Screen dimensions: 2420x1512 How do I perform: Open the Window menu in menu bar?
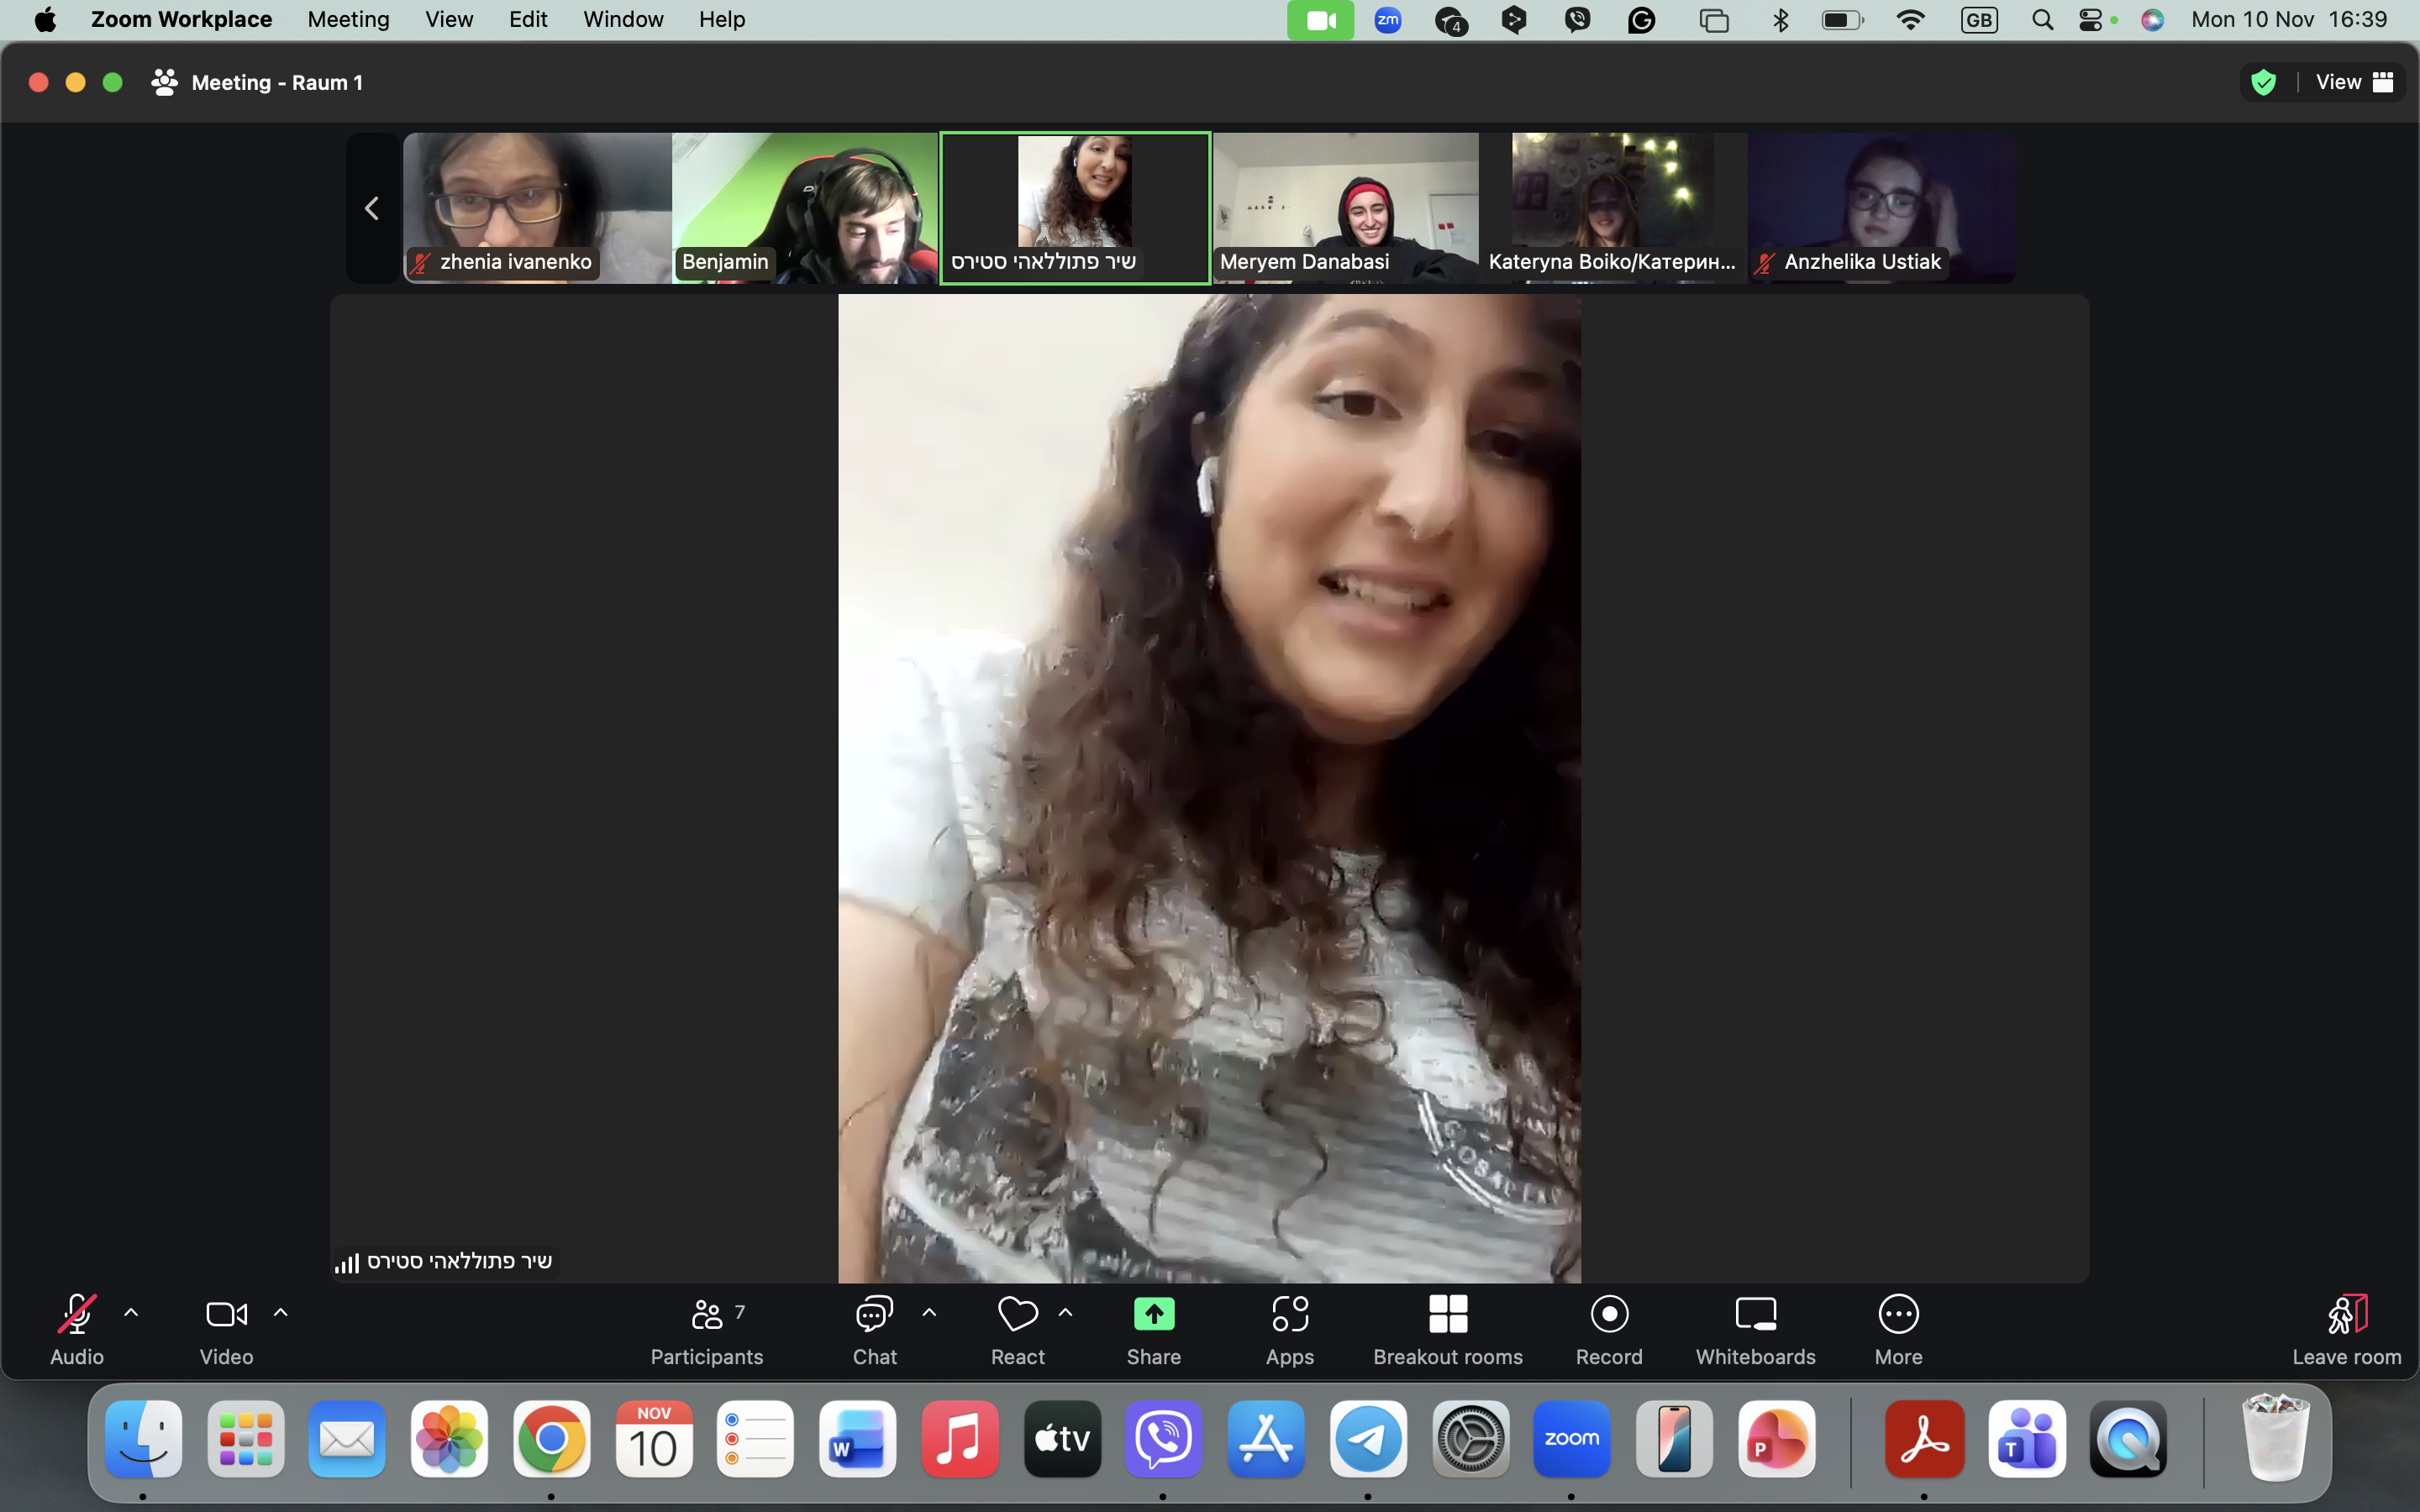point(623,19)
